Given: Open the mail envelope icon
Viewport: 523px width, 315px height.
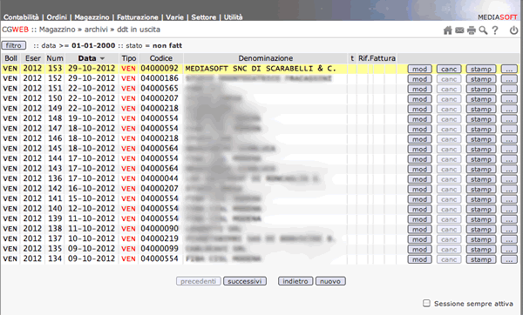Looking at the screenshot, I should [459, 30].
